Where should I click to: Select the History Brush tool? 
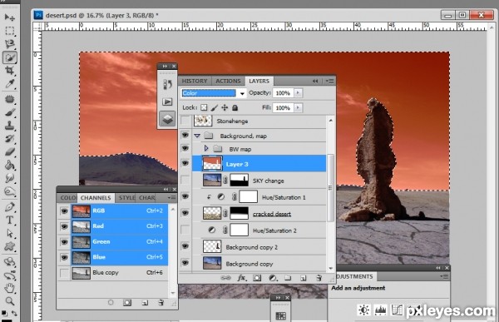click(9, 139)
